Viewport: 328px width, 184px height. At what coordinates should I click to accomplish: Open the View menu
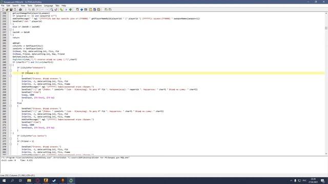[23, 6]
